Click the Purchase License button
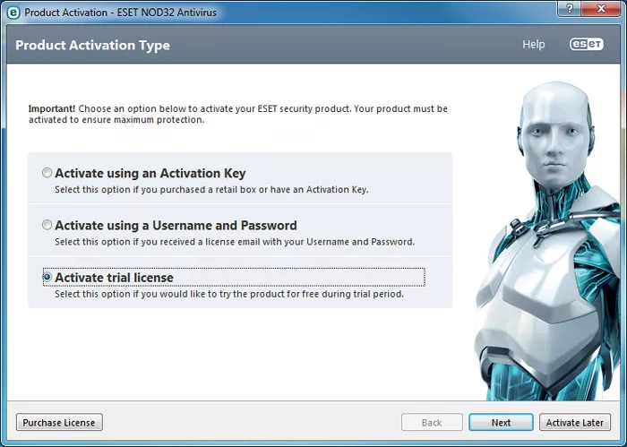 (x=59, y=422)
